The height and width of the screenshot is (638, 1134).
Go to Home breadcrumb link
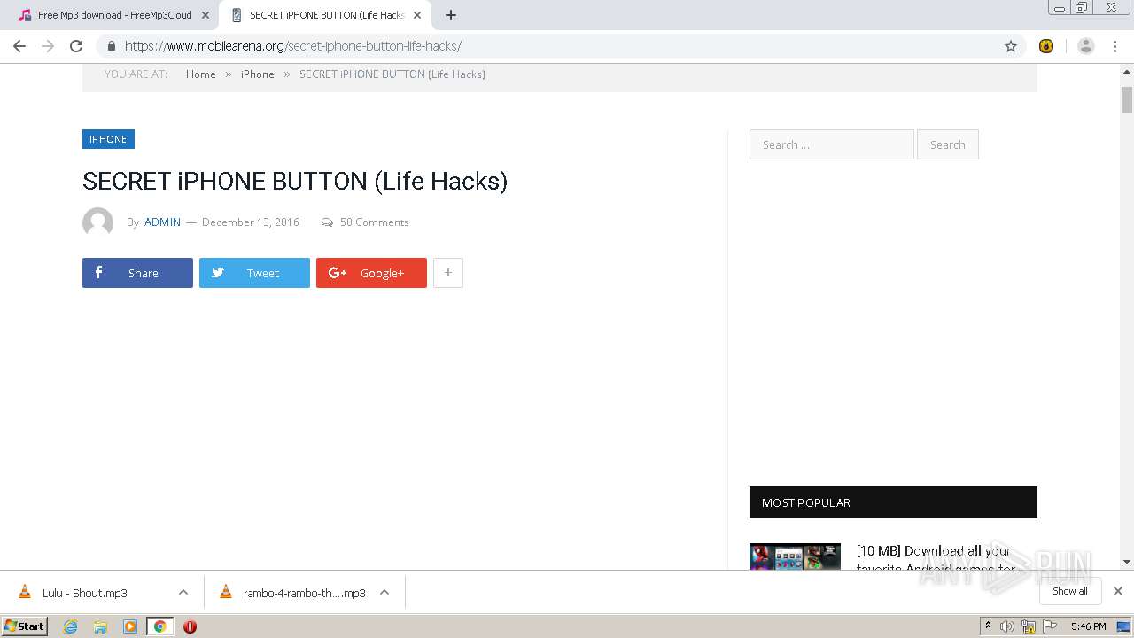click(201, 74)
